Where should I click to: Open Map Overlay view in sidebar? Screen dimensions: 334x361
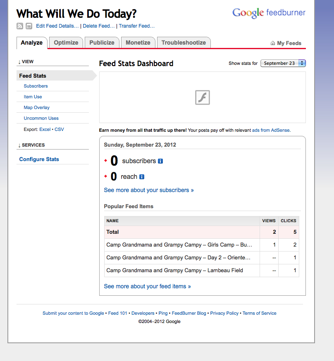(x=37, y=107)
